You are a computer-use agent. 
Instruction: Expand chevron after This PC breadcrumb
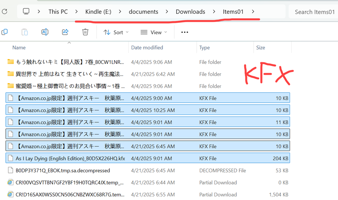pyautogui.click(x=76, y=11)
